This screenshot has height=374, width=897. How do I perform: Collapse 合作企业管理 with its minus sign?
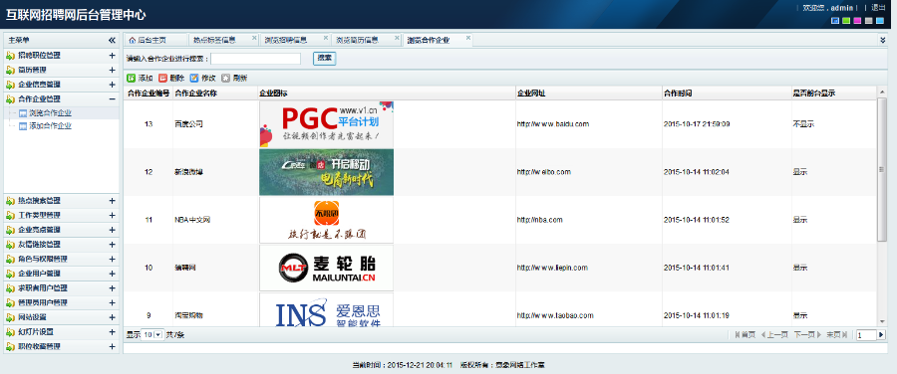(x=112, y=98)
